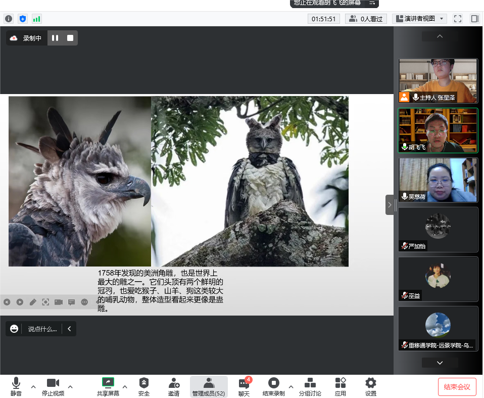
Task: Click the 0人看过 viewers button
Action: (366, 19)
